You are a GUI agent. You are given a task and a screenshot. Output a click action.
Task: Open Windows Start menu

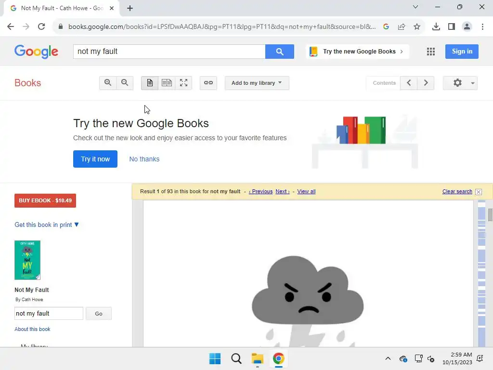tap(215, 358)
